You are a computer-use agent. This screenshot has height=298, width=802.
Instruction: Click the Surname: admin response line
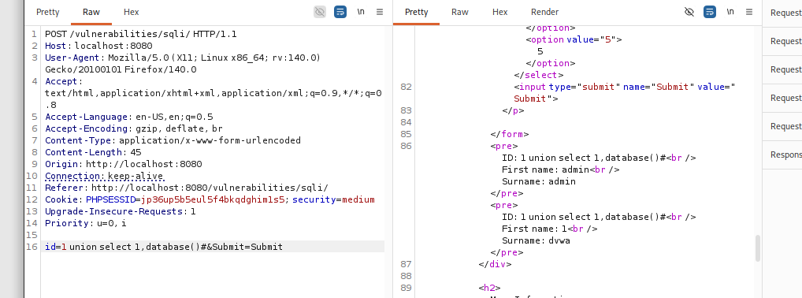(x=539, y=181)
